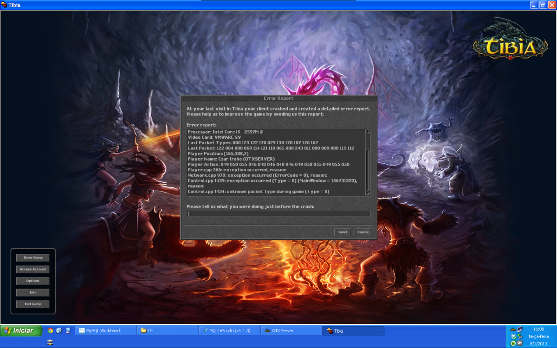557x348 pixels.
Task: Switch to SQLiteStudio taskbar window
Action: pyautogui.click(x=230, y=331)
